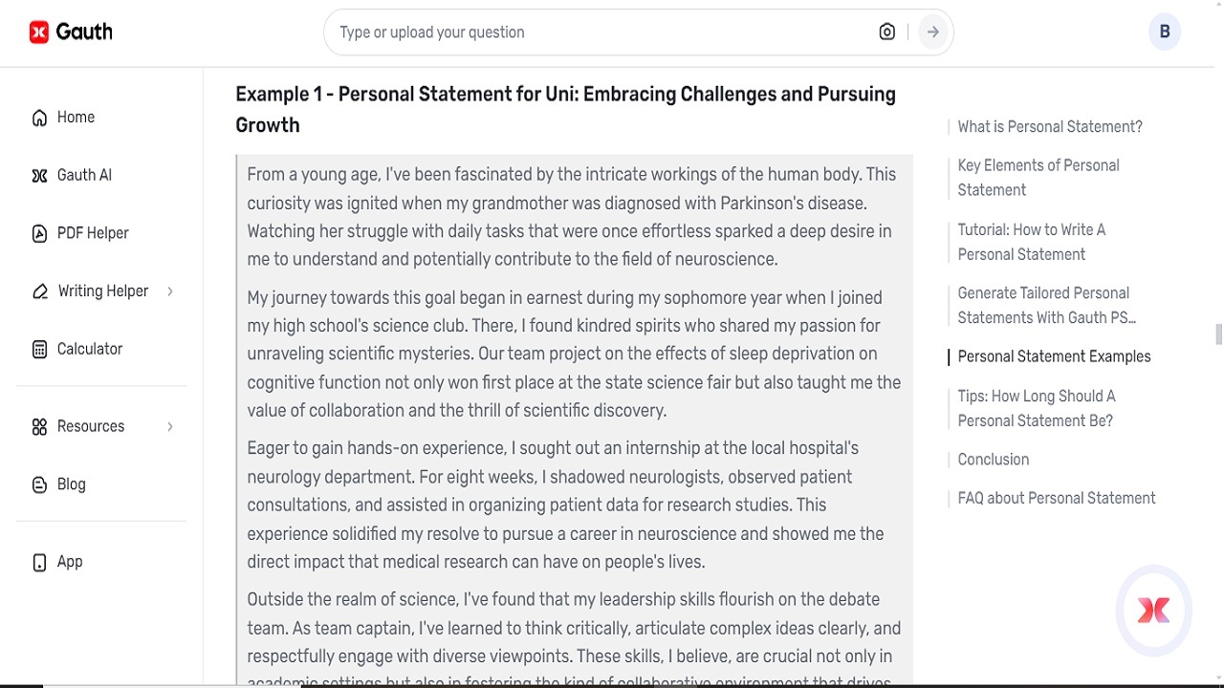Click the FAQ about Personal Statement link
This screenshot has height=688, width=1224.
tap(1057, 498)
